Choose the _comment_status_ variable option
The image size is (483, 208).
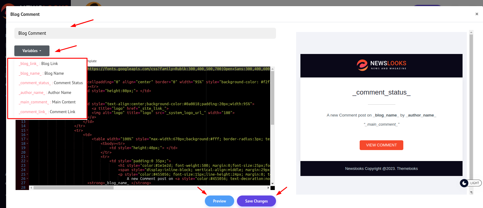coord(51,83)
